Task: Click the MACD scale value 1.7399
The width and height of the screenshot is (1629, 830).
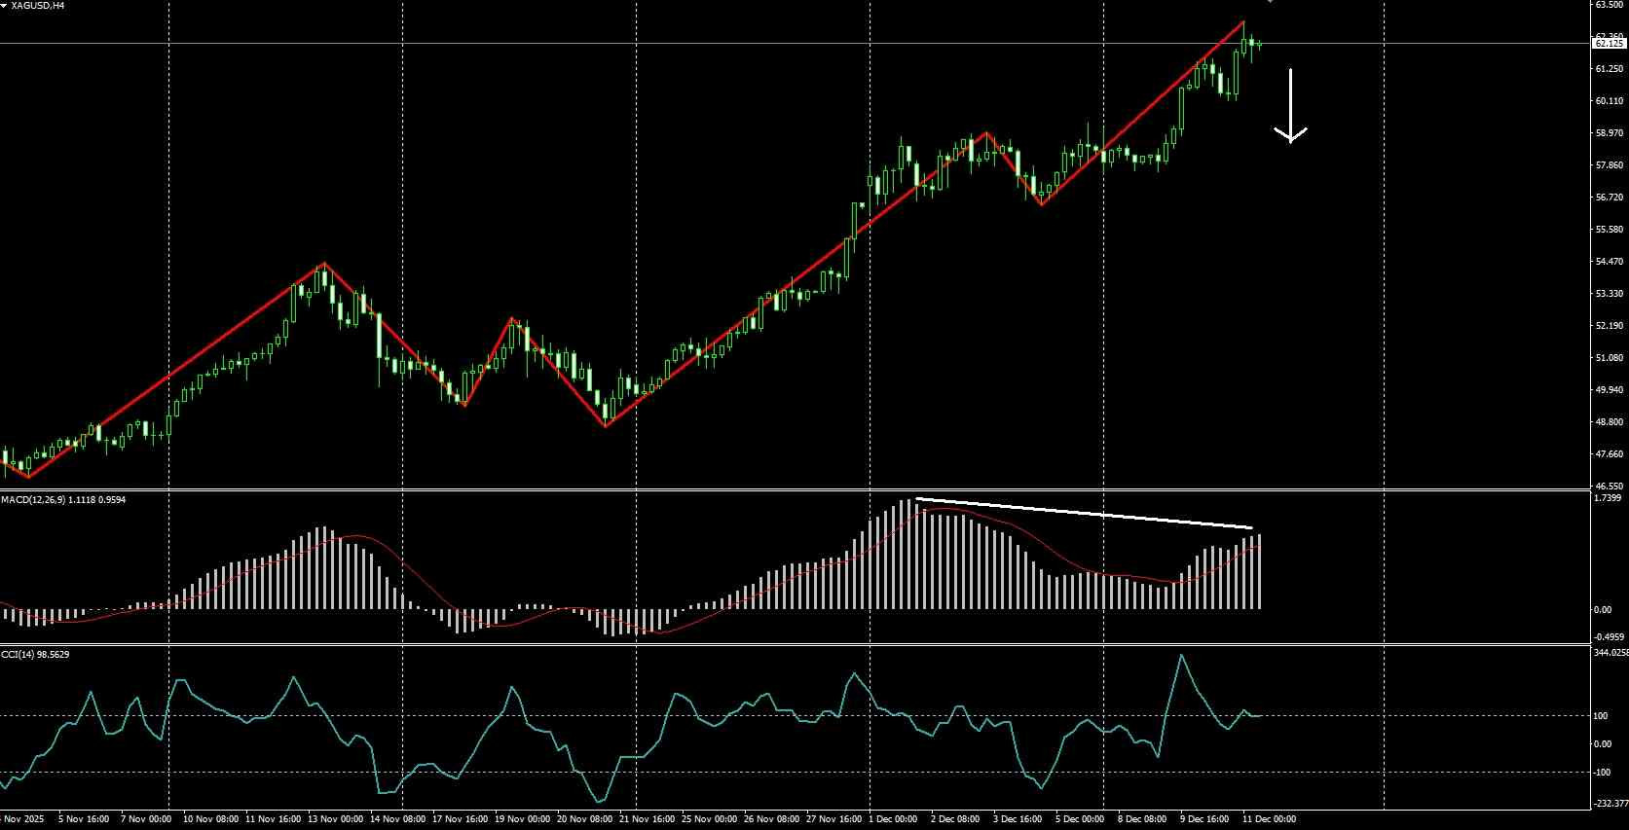Action: (x=1608, y=498)
